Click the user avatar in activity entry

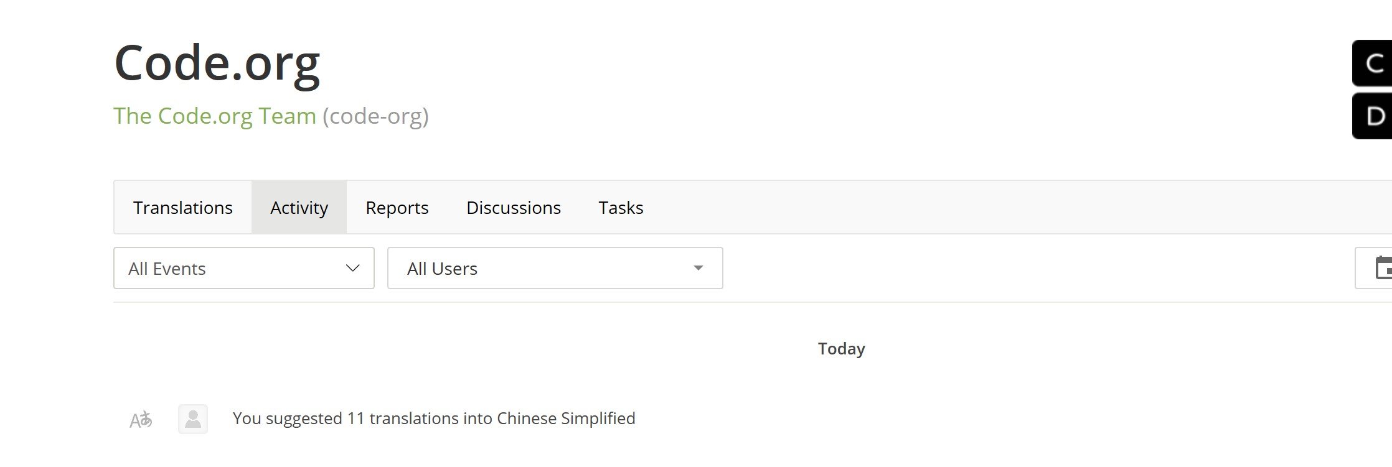tap(193, 419)
